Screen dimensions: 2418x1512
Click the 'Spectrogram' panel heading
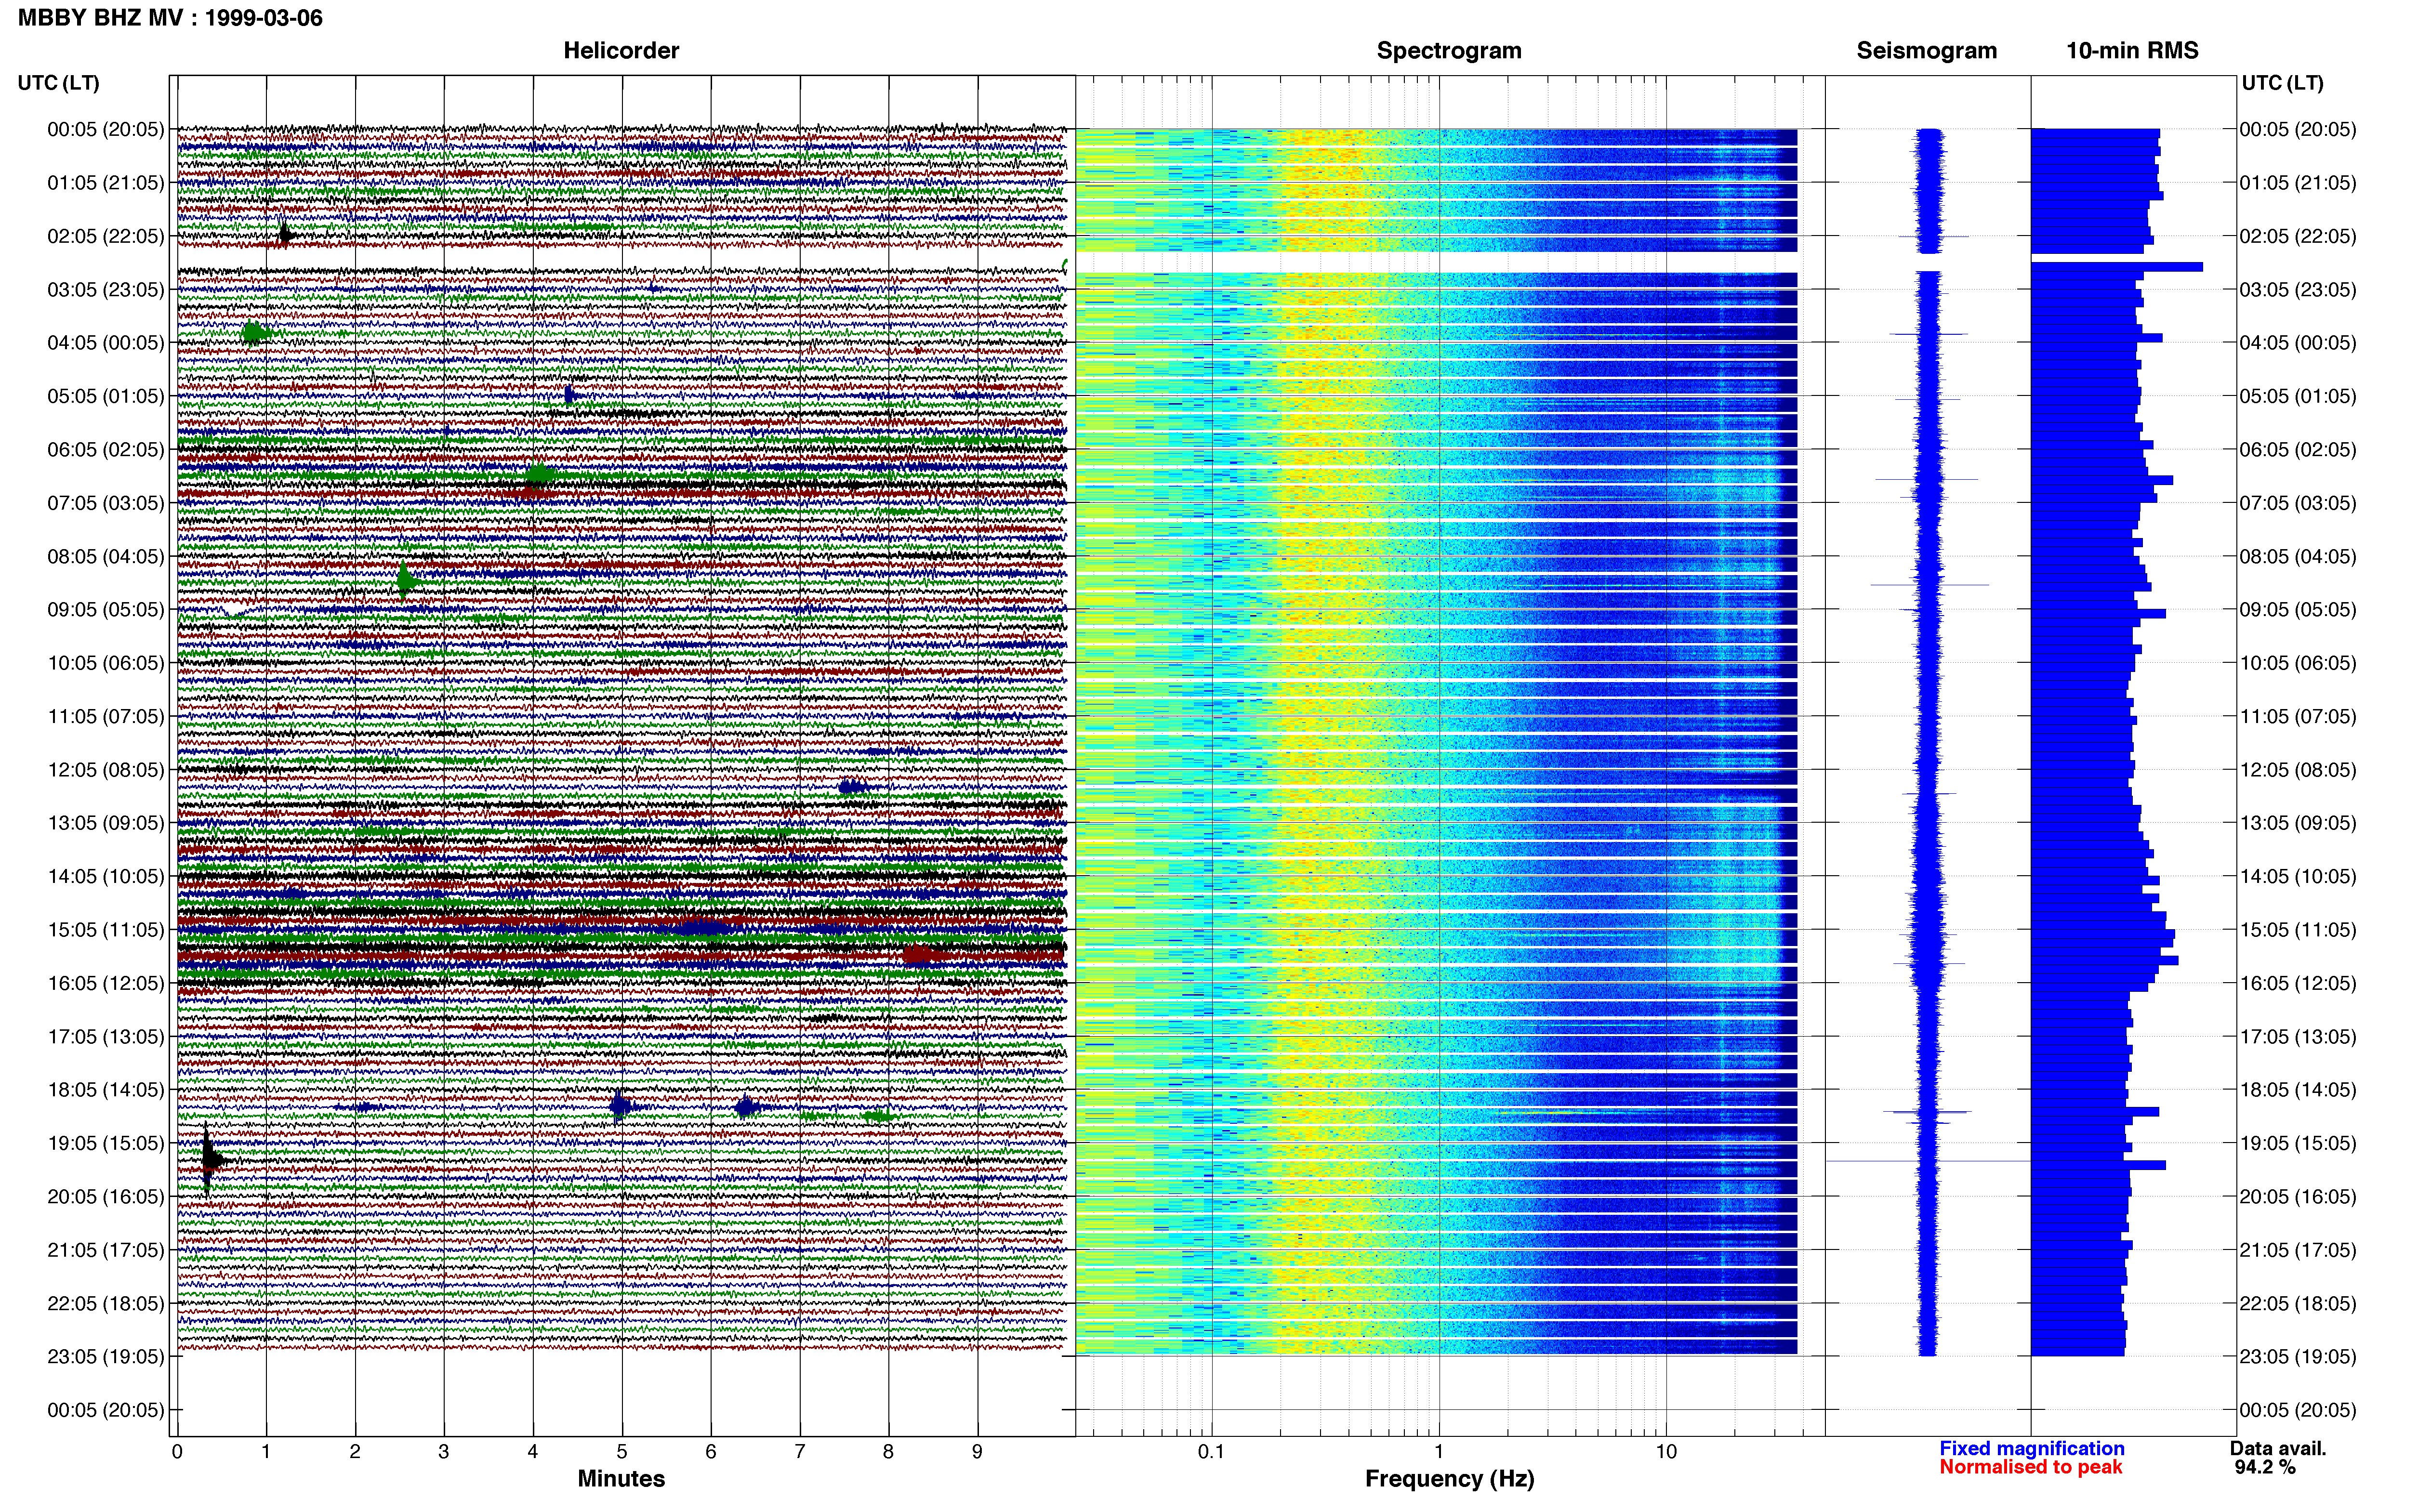click(x=1449, y=51)
